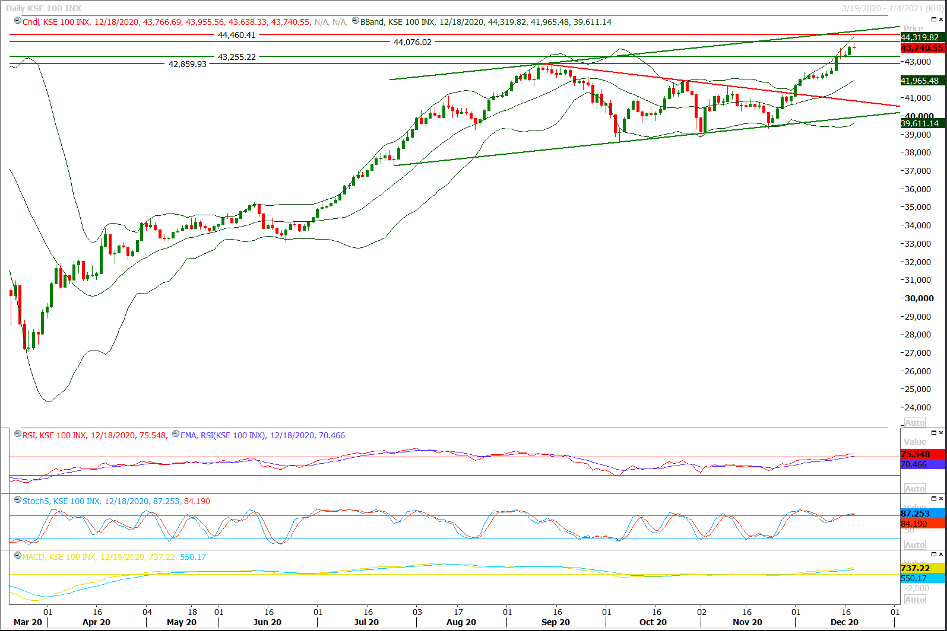Image resolution: width=947 pixels, height=631 pixels.
Task: Select the EMA RSI legend text
Action: pyautogui.click(x=262, y=435)
